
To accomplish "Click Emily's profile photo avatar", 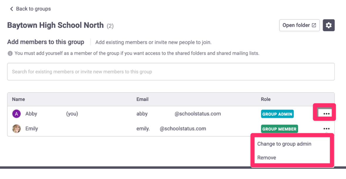I will tap(16, 129).
